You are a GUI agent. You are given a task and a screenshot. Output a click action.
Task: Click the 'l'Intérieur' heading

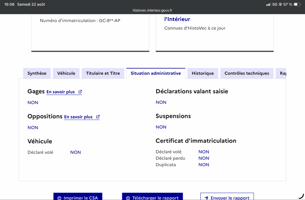[x=177, y=19]
